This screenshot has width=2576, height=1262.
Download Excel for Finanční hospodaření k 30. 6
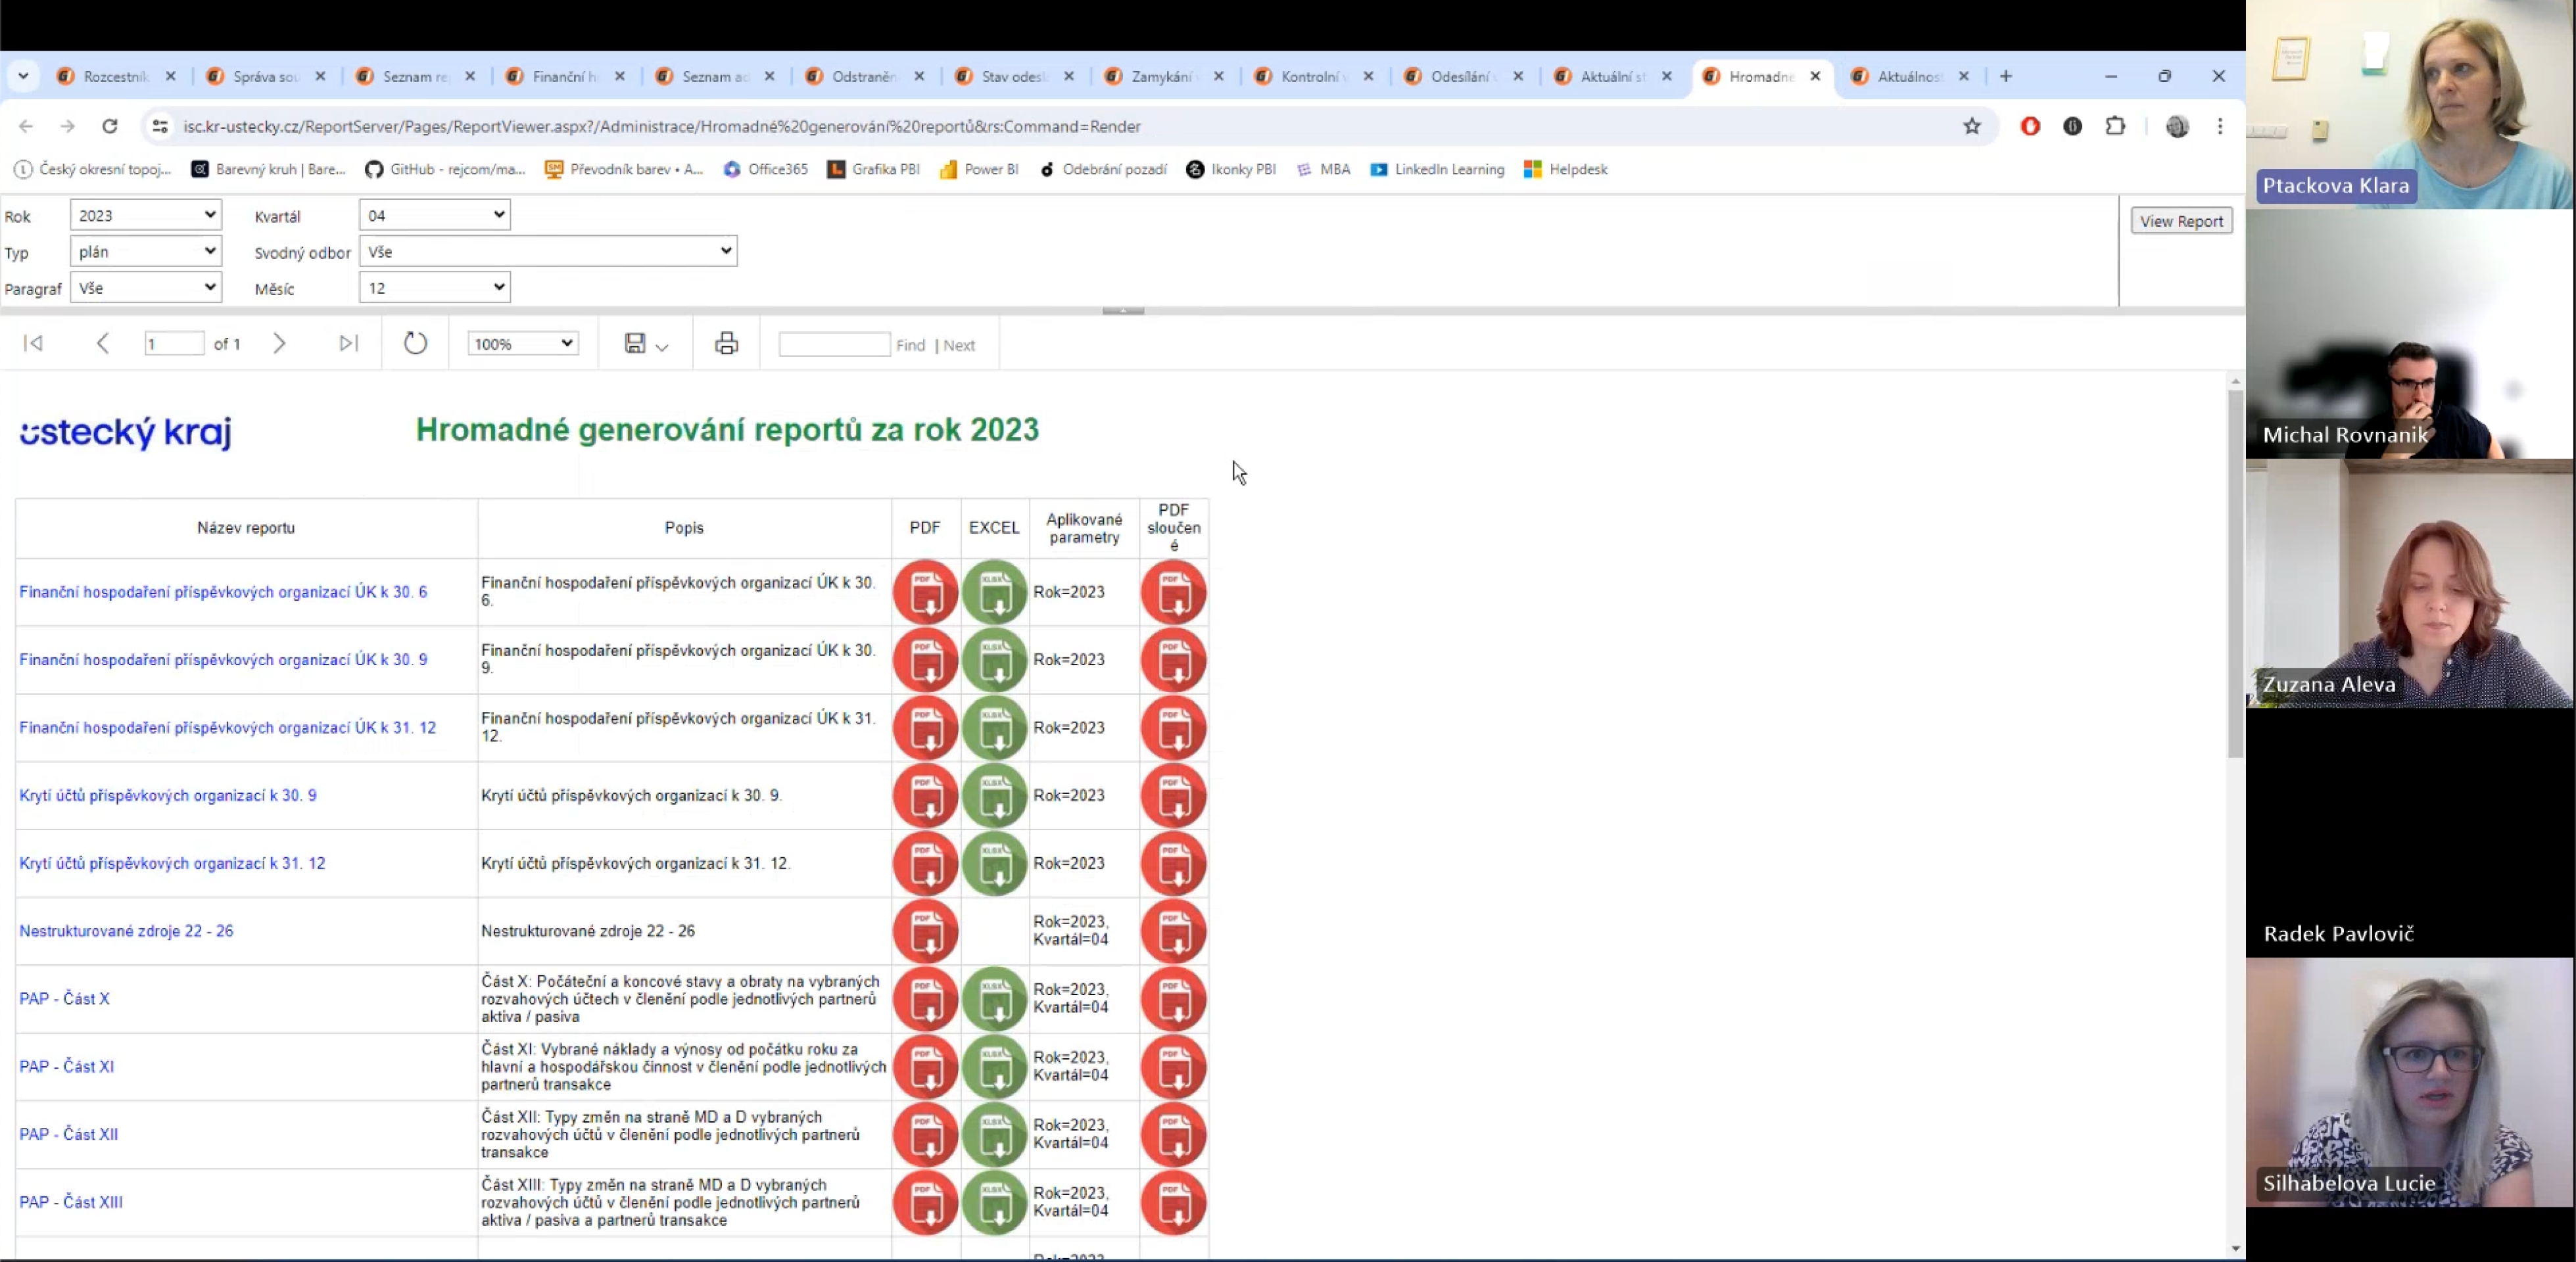(995, 592)
